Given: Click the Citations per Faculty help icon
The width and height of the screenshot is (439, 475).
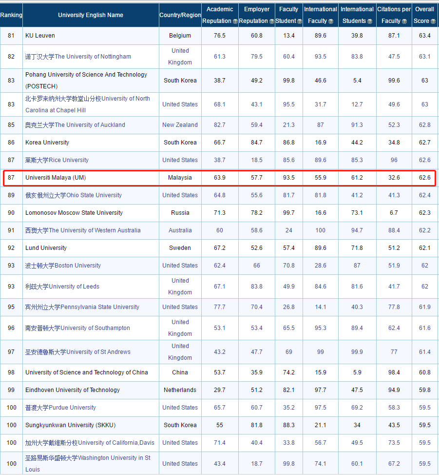Looking at the screenshot, I should (x=404, y=21).
